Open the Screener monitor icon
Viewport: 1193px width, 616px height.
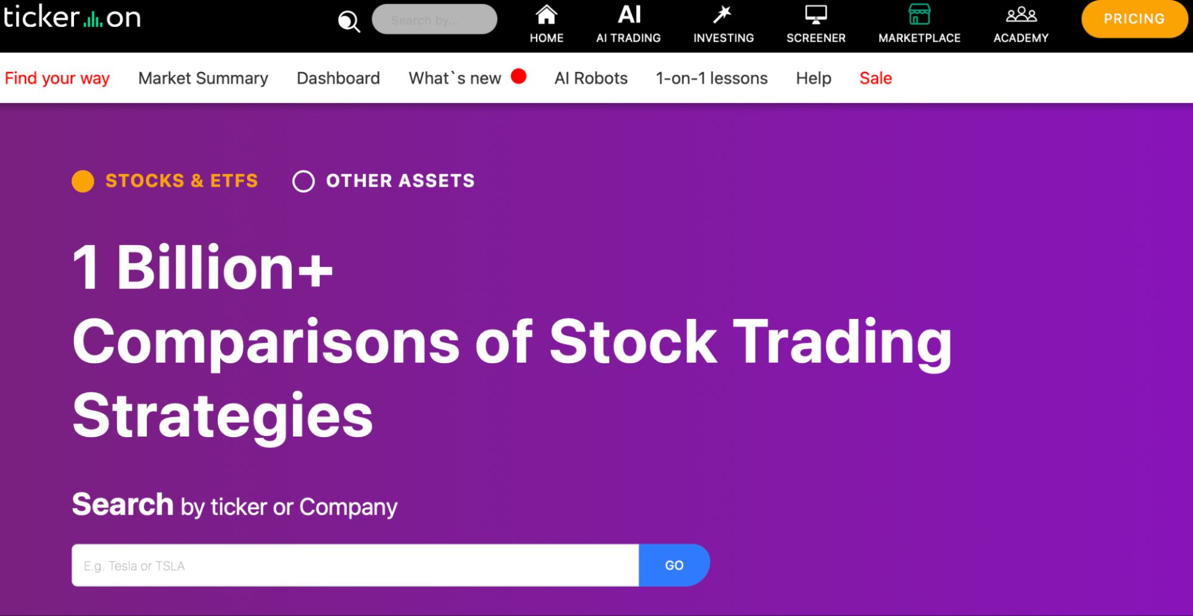pos(816,14)
